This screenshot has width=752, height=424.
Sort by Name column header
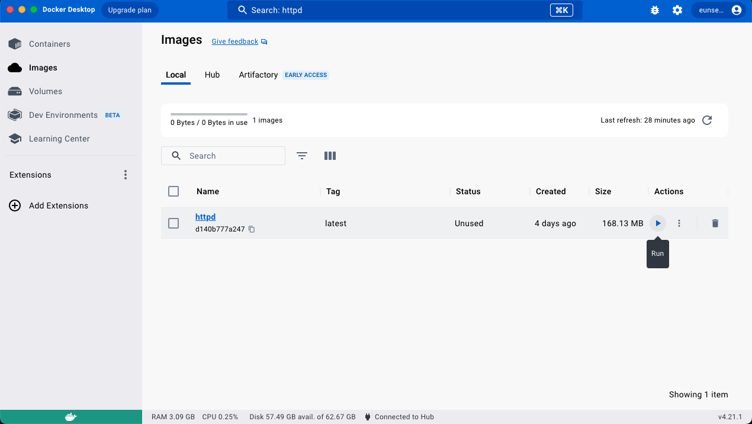pos(208,191)
